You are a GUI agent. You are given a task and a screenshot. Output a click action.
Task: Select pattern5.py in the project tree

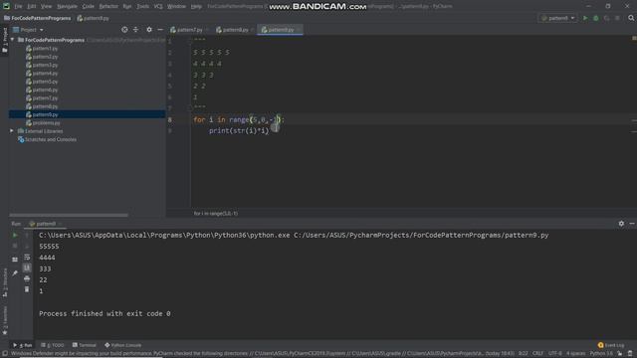tap(45, 82)
